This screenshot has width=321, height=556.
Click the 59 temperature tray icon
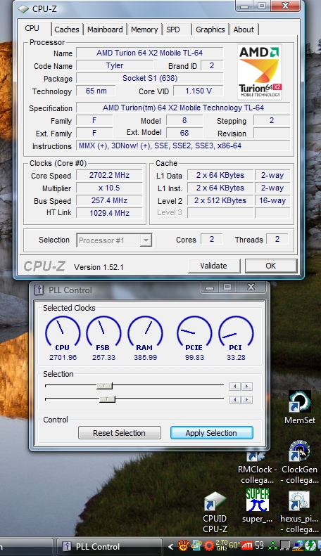pos(260,545)
